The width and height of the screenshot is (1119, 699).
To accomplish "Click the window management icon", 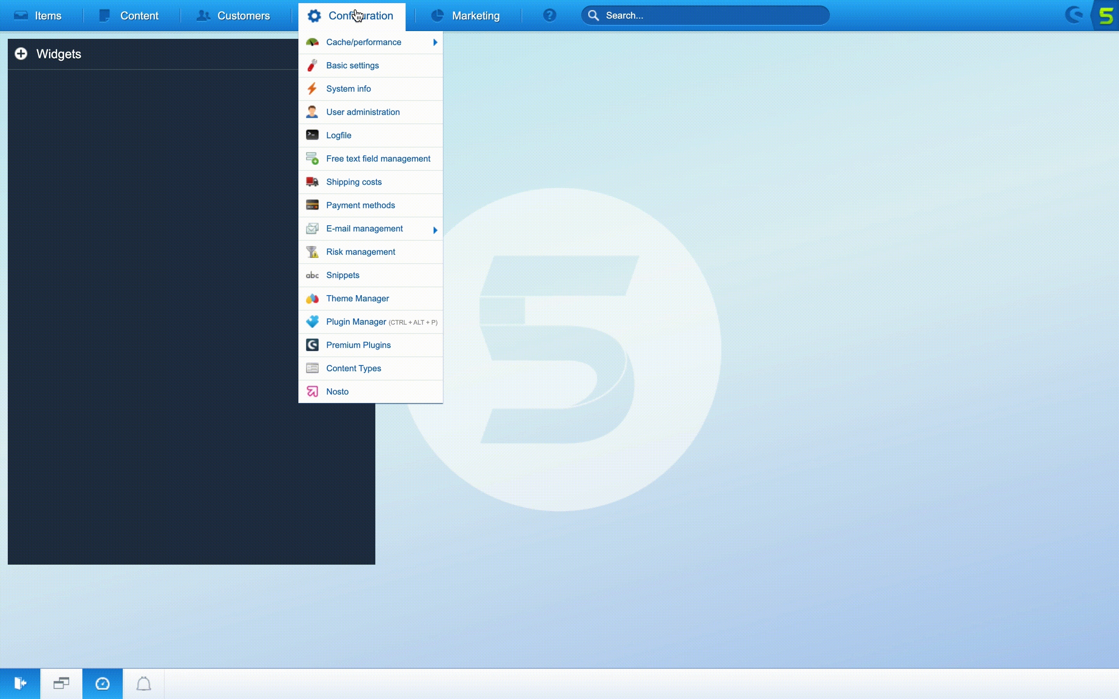I will coord(61,684).
